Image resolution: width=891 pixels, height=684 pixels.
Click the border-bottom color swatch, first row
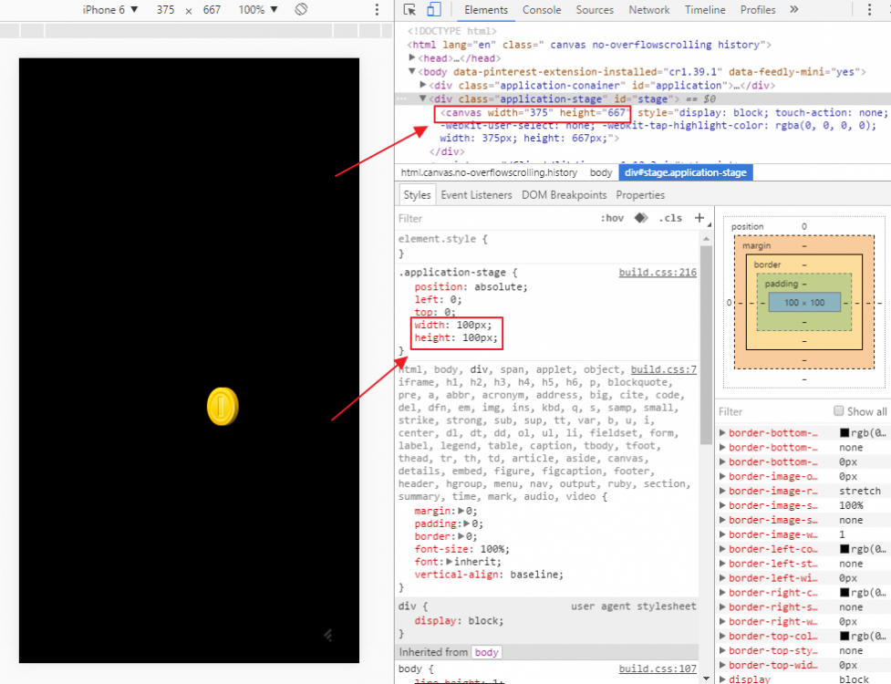(x=844, y=433)
